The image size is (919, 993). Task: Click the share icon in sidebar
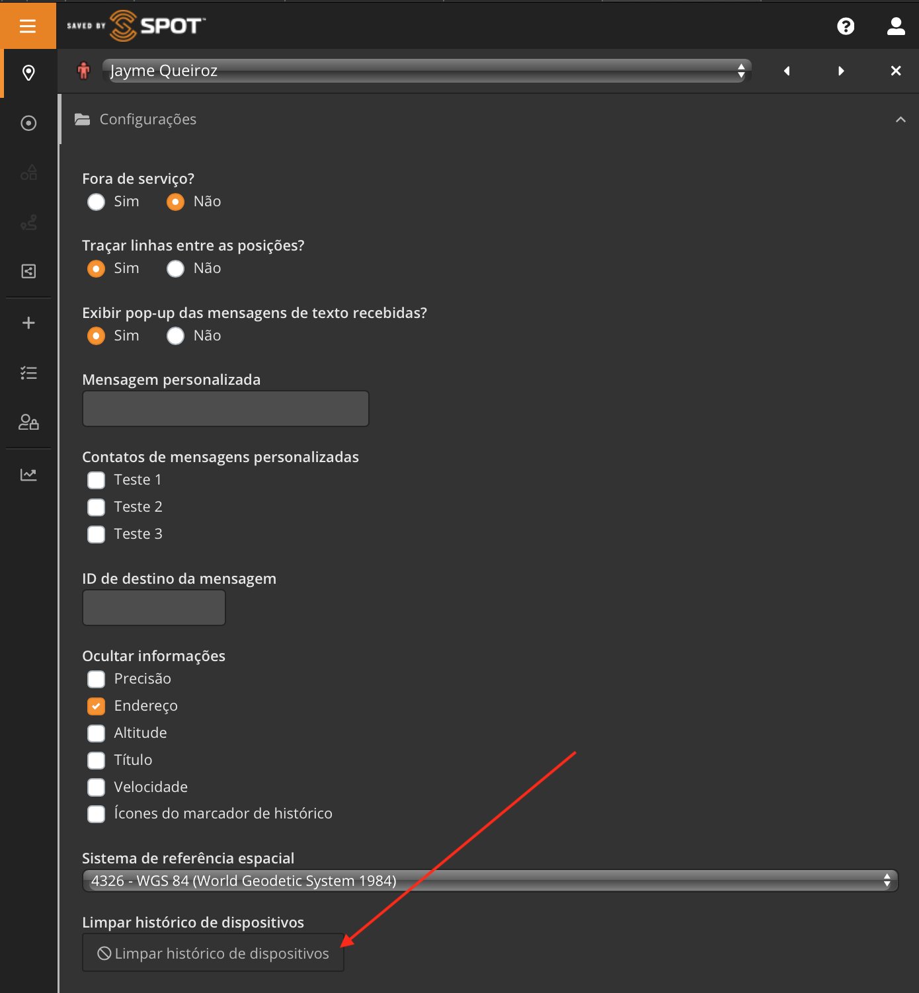[28, 271]
